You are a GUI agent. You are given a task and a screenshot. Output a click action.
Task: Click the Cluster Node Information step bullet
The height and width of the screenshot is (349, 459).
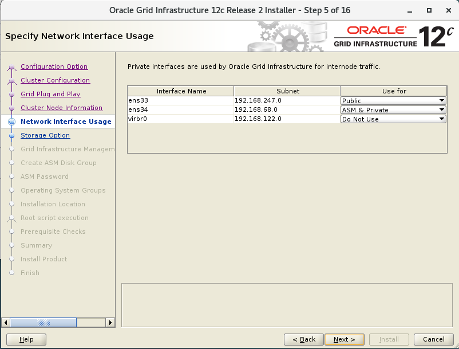[x=11, y=108]
